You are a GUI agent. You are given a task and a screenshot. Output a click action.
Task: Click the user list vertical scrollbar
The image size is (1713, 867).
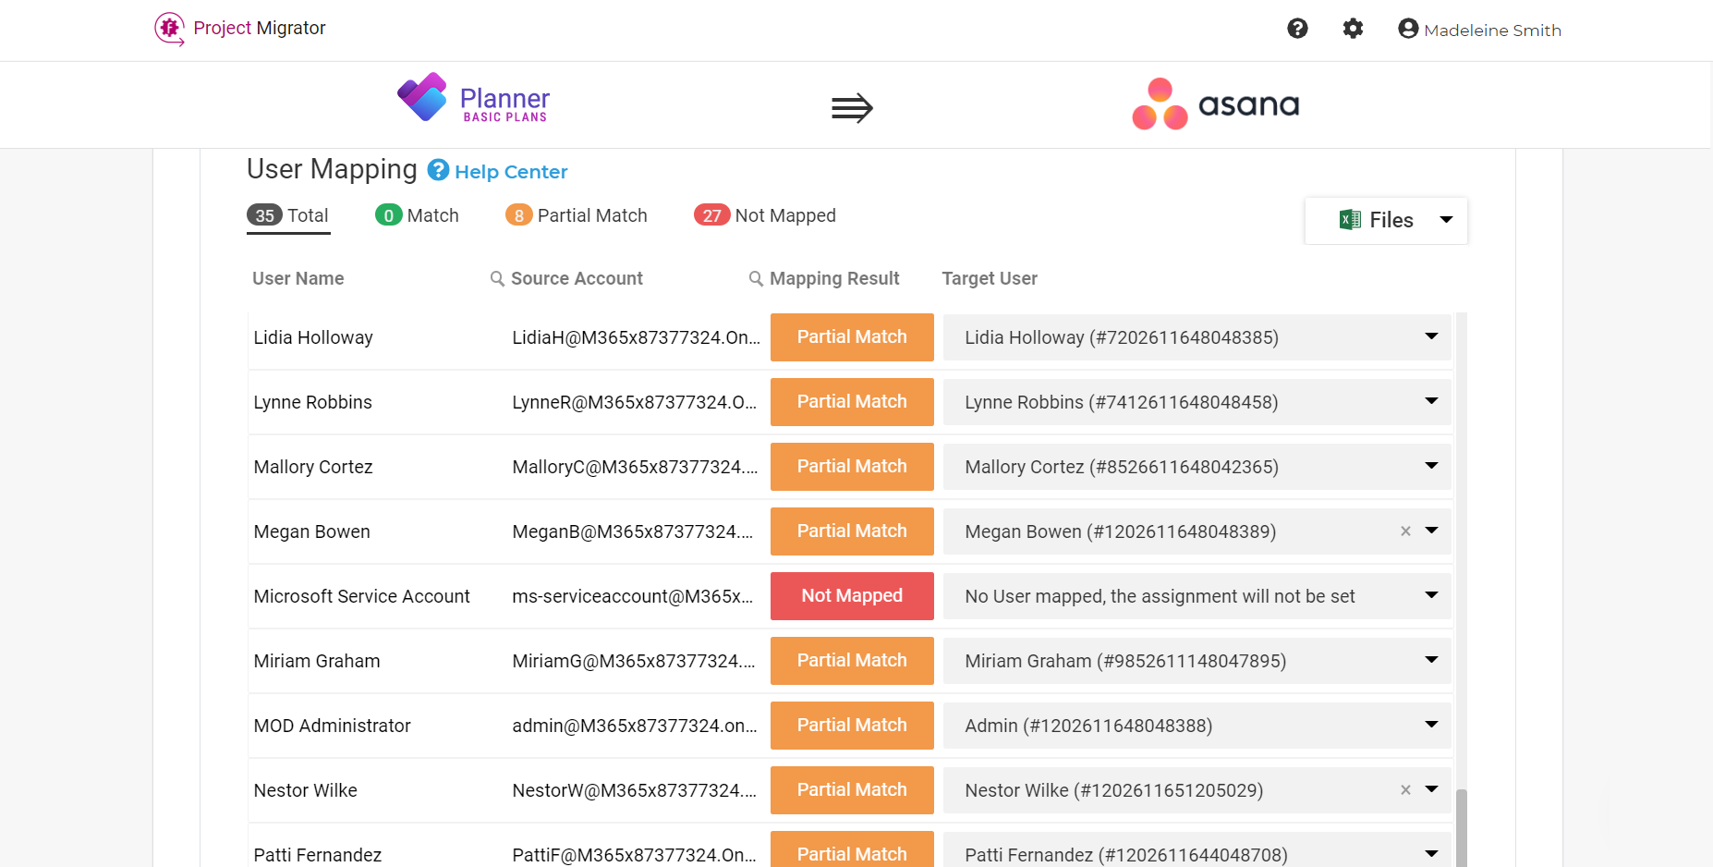(1462, 590)
